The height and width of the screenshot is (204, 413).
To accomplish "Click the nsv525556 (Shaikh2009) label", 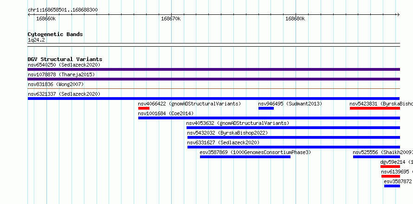I will [x=383, y=152].
